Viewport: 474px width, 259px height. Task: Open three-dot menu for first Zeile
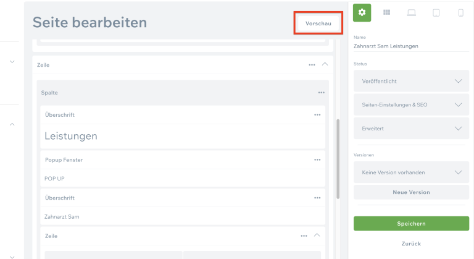point(312,65)
